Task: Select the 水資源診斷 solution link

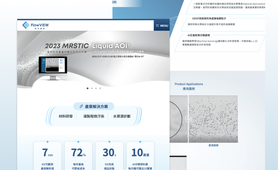Action: coord(122,116)
